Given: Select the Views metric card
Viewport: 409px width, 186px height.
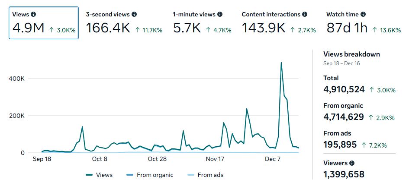Looking at the screenshot, I should 43,23.
